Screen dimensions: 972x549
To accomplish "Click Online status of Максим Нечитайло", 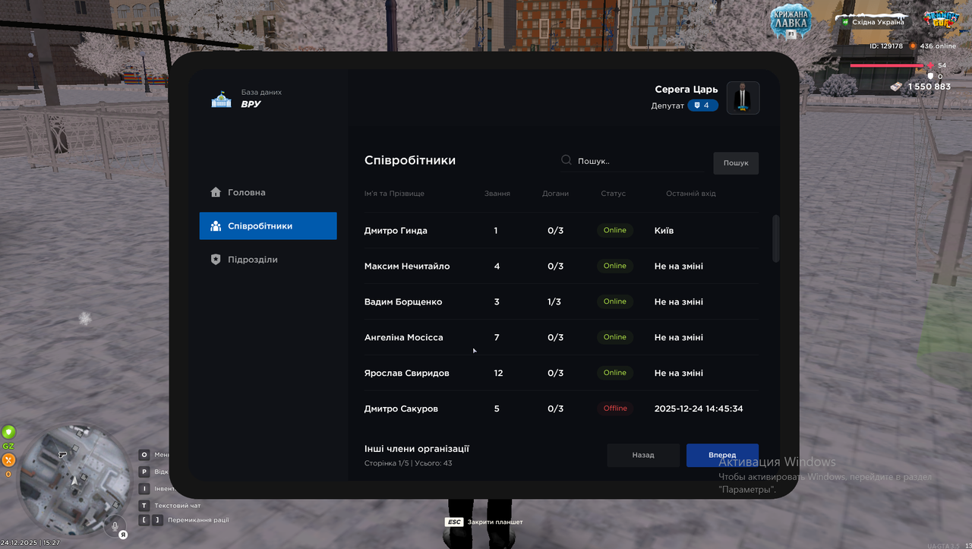I will point(615,266).
